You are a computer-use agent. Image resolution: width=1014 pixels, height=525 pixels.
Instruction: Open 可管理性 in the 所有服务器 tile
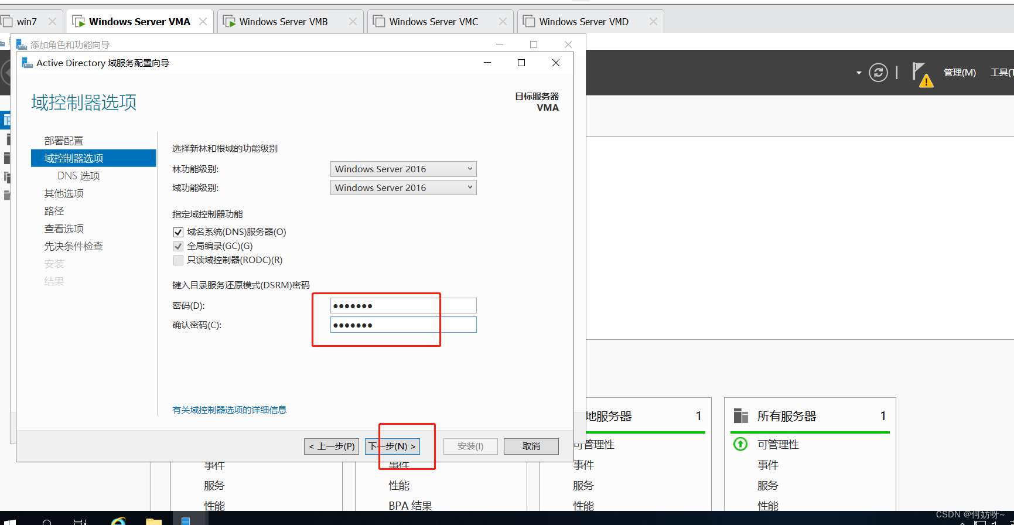pyautogui.click(x=778, y=445)
